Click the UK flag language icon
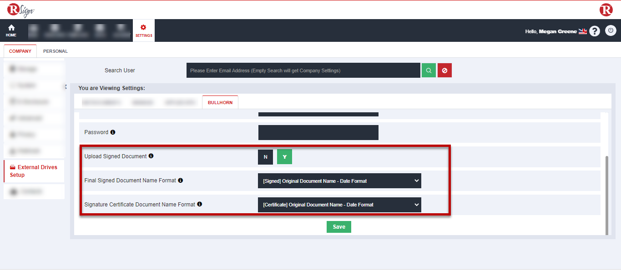Screen dimensions: 621x271 (583, 31)
